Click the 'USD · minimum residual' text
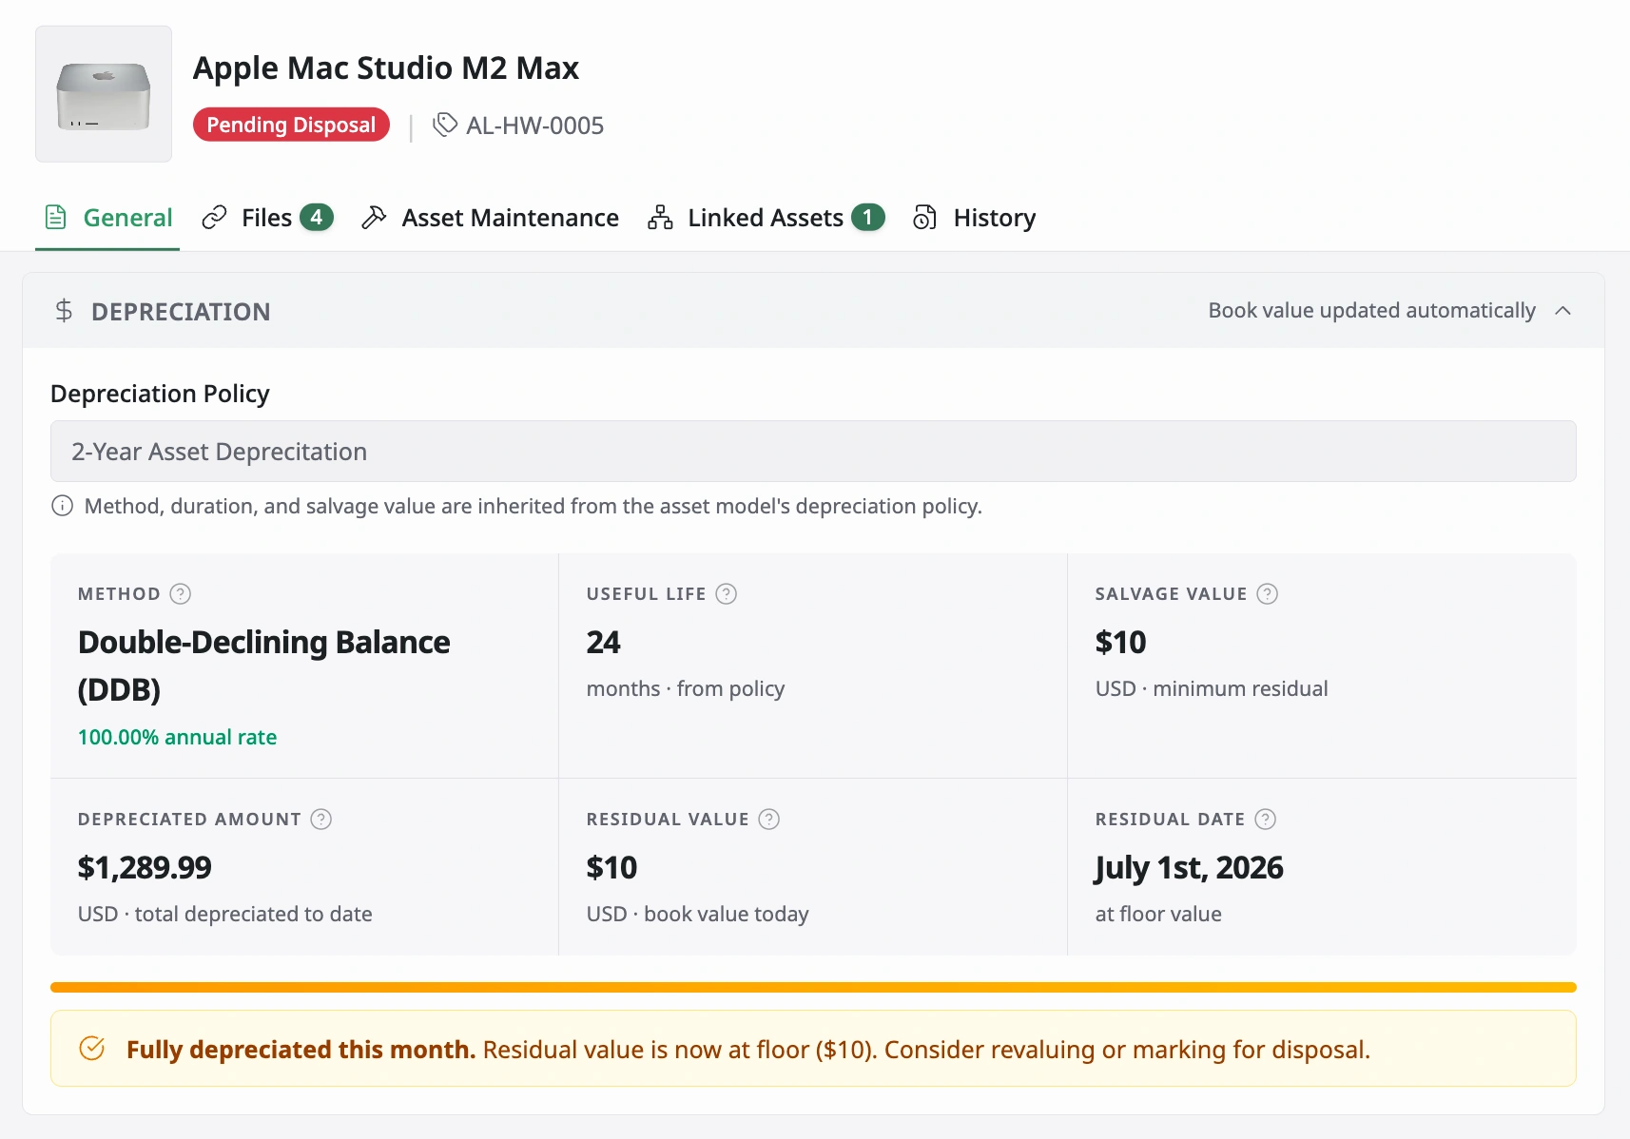This screenshot has width=1630, height=1139. pos(1212,688)
